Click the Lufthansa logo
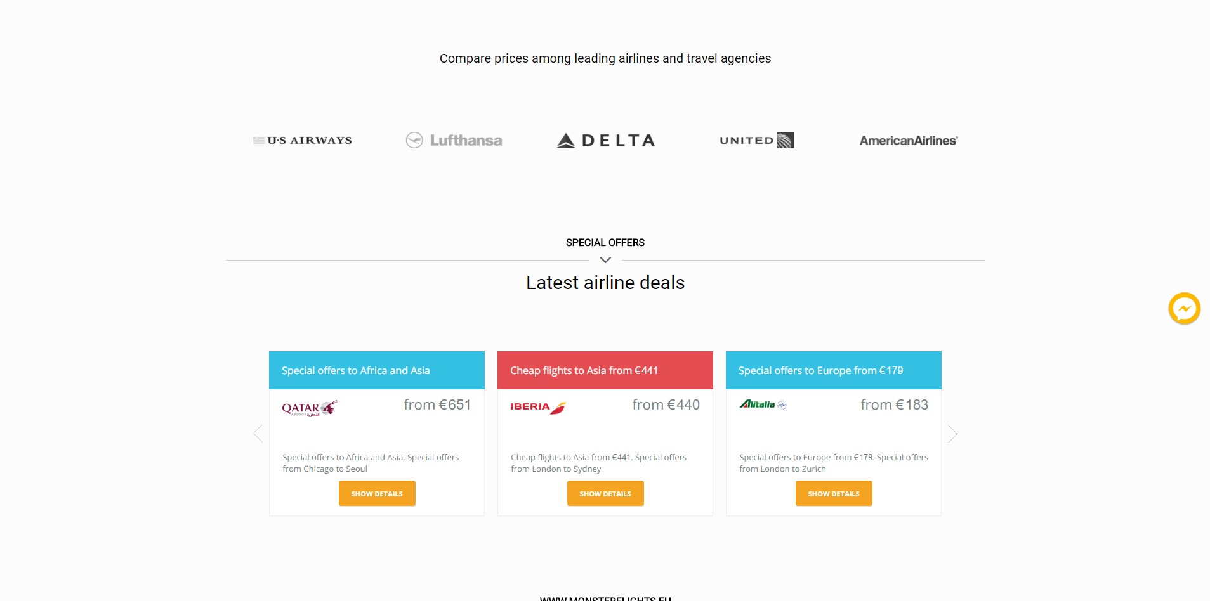The image size is (1210, 601). [x=454, y=140]
